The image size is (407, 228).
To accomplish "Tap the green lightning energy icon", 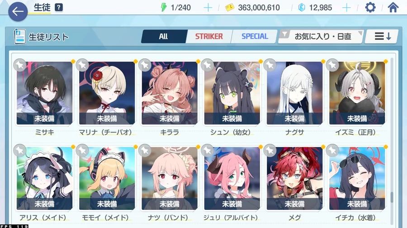I will [x=164, y=8].
